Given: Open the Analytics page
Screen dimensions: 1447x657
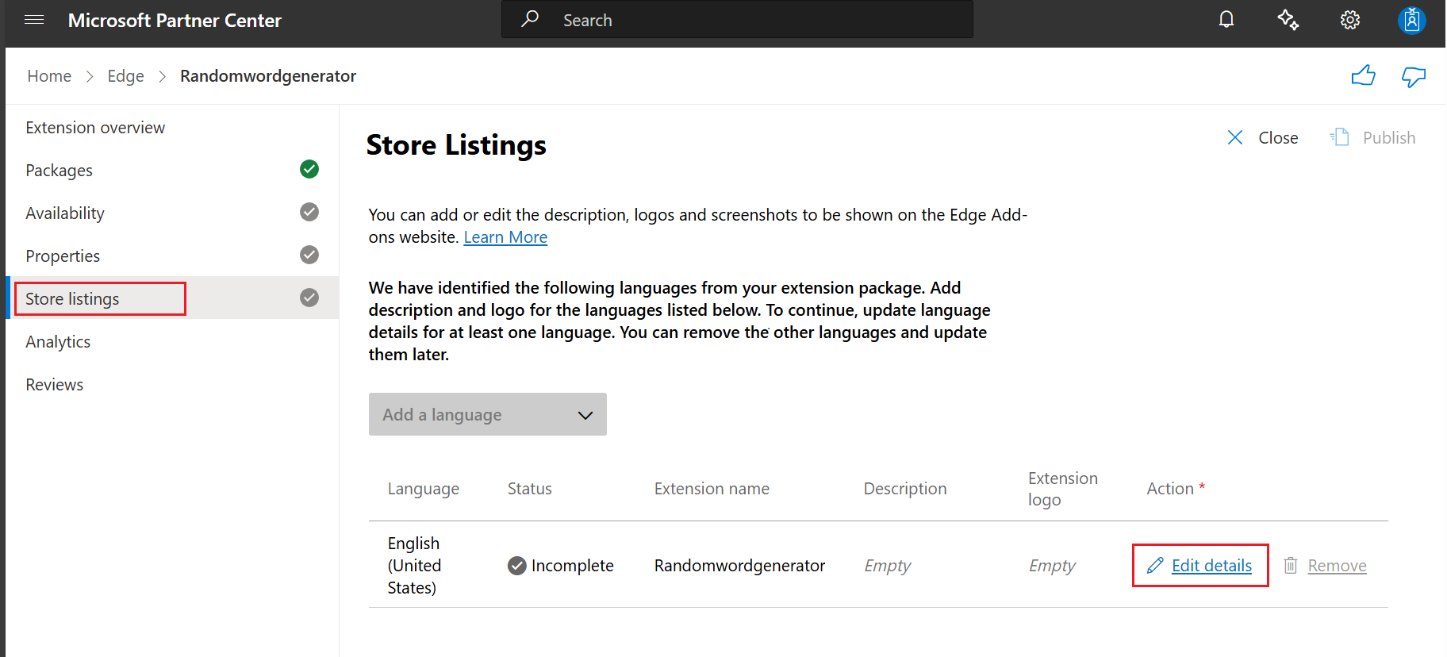Looking at the screenshot, I should pos(58,342).
